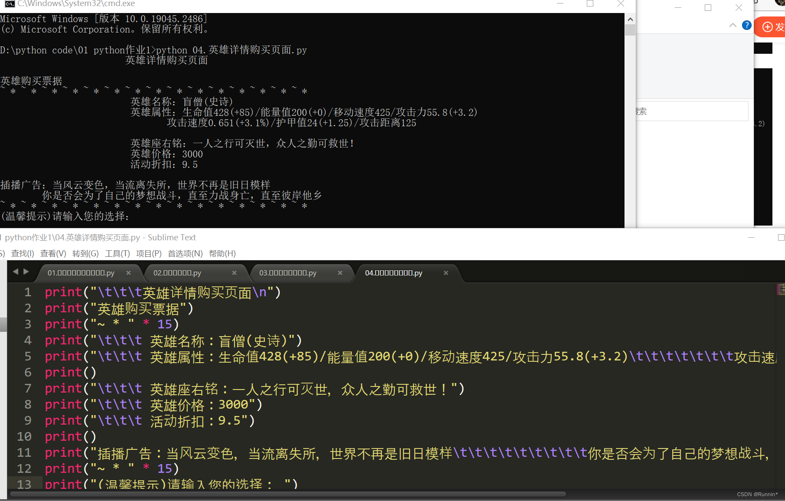Viewport: 785px width, 501px height.
Task: Click line number 10 in the gutter
Action: tap(24, 437)
